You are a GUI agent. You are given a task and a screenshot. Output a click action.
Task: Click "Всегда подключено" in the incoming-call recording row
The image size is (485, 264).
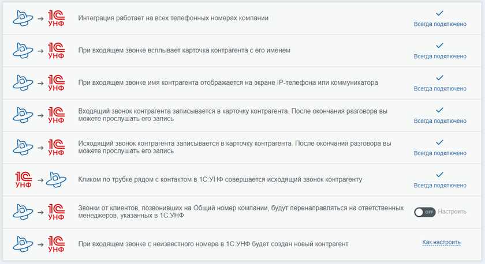(x=439, y=121)
